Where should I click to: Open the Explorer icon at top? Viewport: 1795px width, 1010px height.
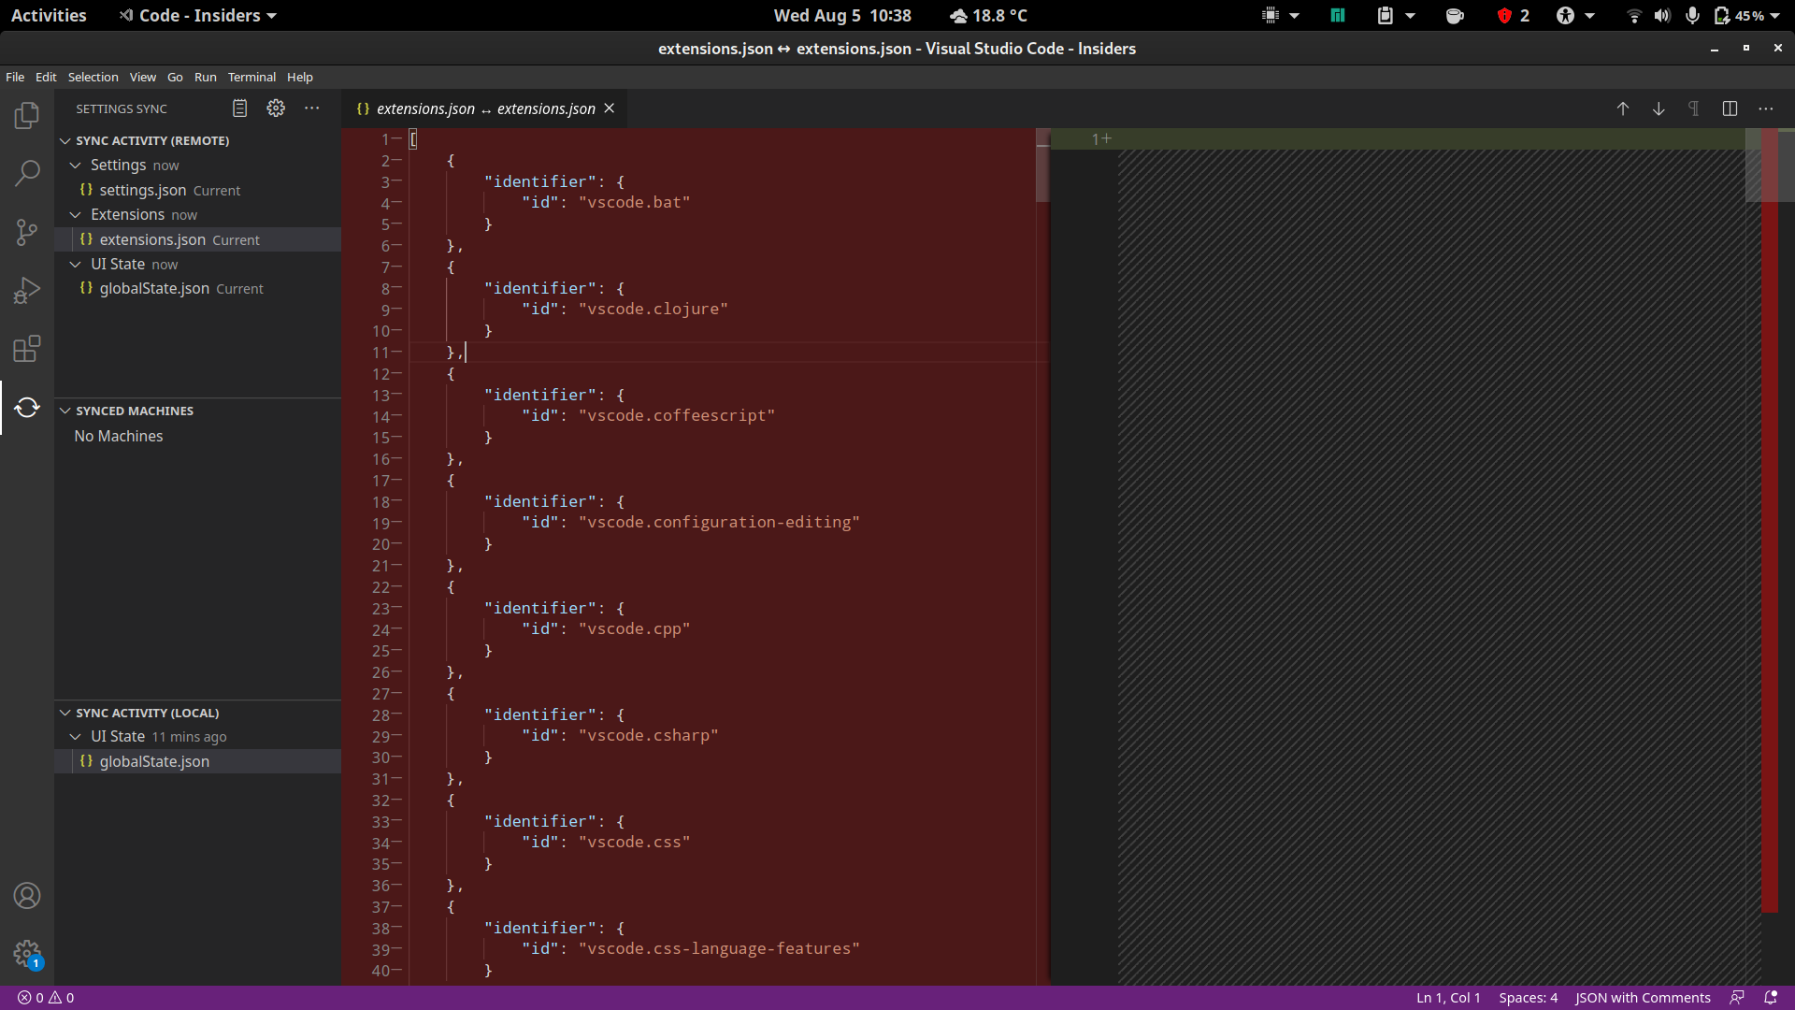tap(27, 114)
